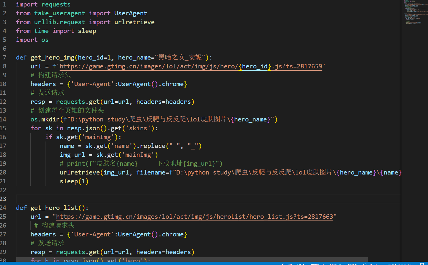Click the '# 发送请求' comment on line 28
The image size is (428, 265).
[x=47, y=243]
